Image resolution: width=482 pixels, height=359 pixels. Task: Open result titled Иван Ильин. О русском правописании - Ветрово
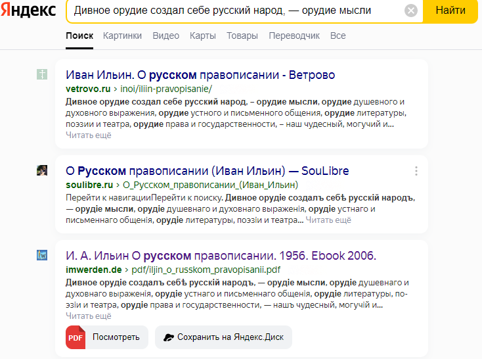click(x=200, y=74)
